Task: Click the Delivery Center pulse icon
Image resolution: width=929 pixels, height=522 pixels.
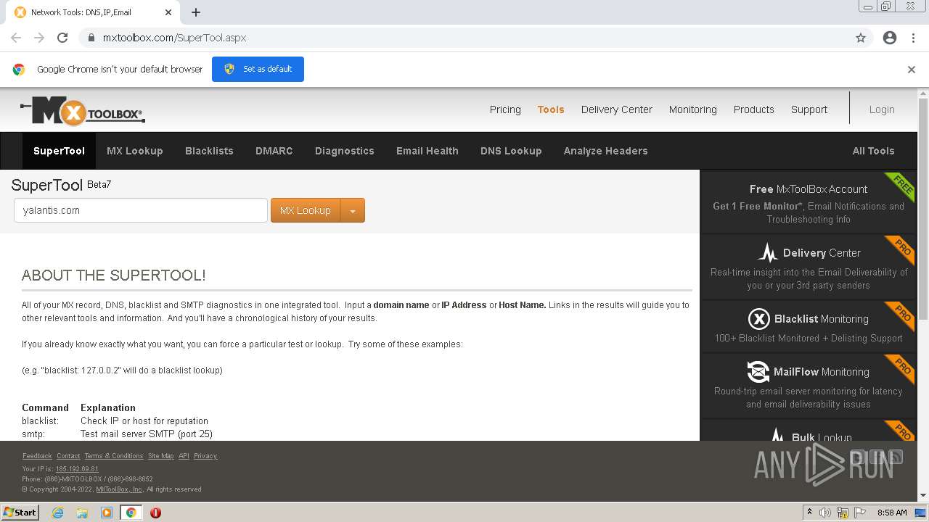Action: pyautogui.click(x=767, y=252)
